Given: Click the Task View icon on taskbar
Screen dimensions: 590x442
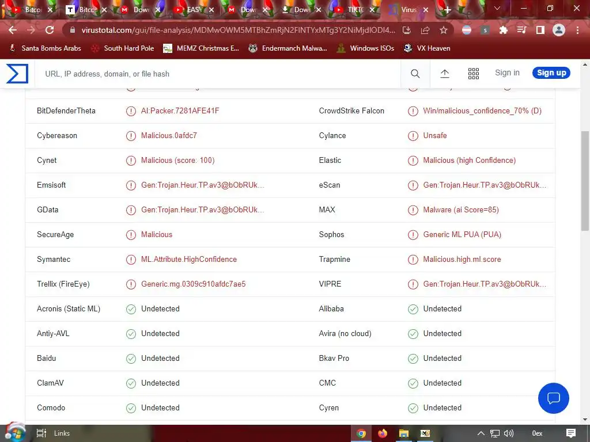Looking at the screenshot, I should pos(41,433).
